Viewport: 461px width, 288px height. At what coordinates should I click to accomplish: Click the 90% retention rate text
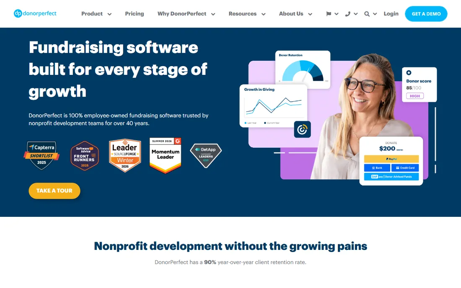point(230,262)
